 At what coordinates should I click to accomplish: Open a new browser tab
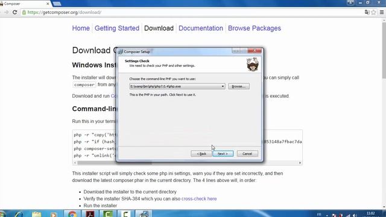[57, 4]
